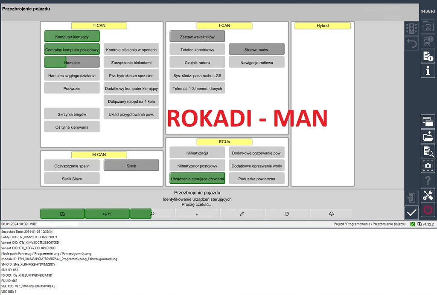The width and height of the screenshot is (437, 295).
Task: Click the back arrow icon in sidebar
Action: [x=412, y=43]
